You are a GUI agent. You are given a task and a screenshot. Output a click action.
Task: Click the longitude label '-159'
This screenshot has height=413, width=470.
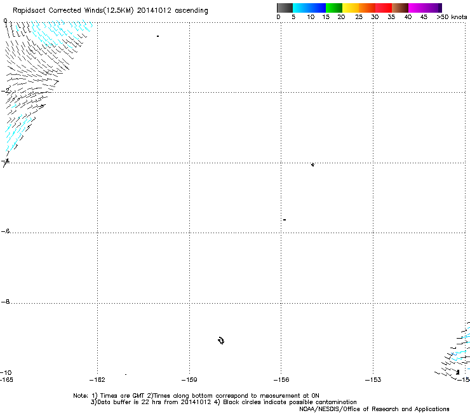(189, 380)
